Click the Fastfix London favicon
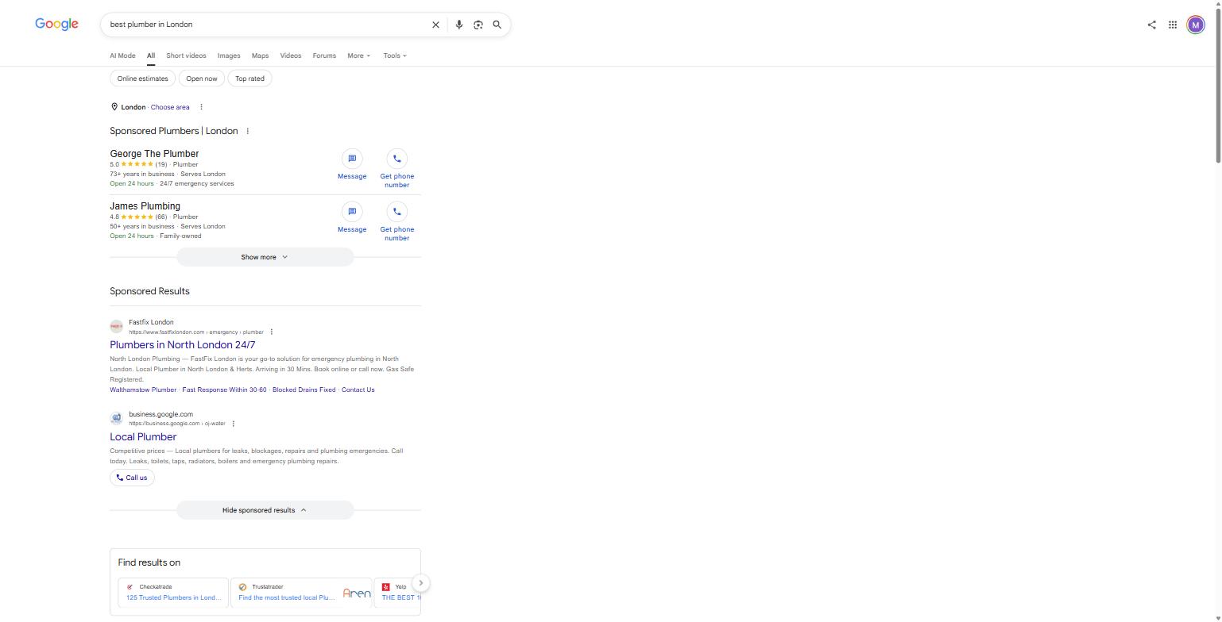Image resolution: width=1222 pixels, height=622 pixels. click(x=117, y=326)
